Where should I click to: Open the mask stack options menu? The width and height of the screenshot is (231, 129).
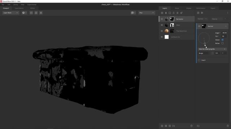pos(228,13)
